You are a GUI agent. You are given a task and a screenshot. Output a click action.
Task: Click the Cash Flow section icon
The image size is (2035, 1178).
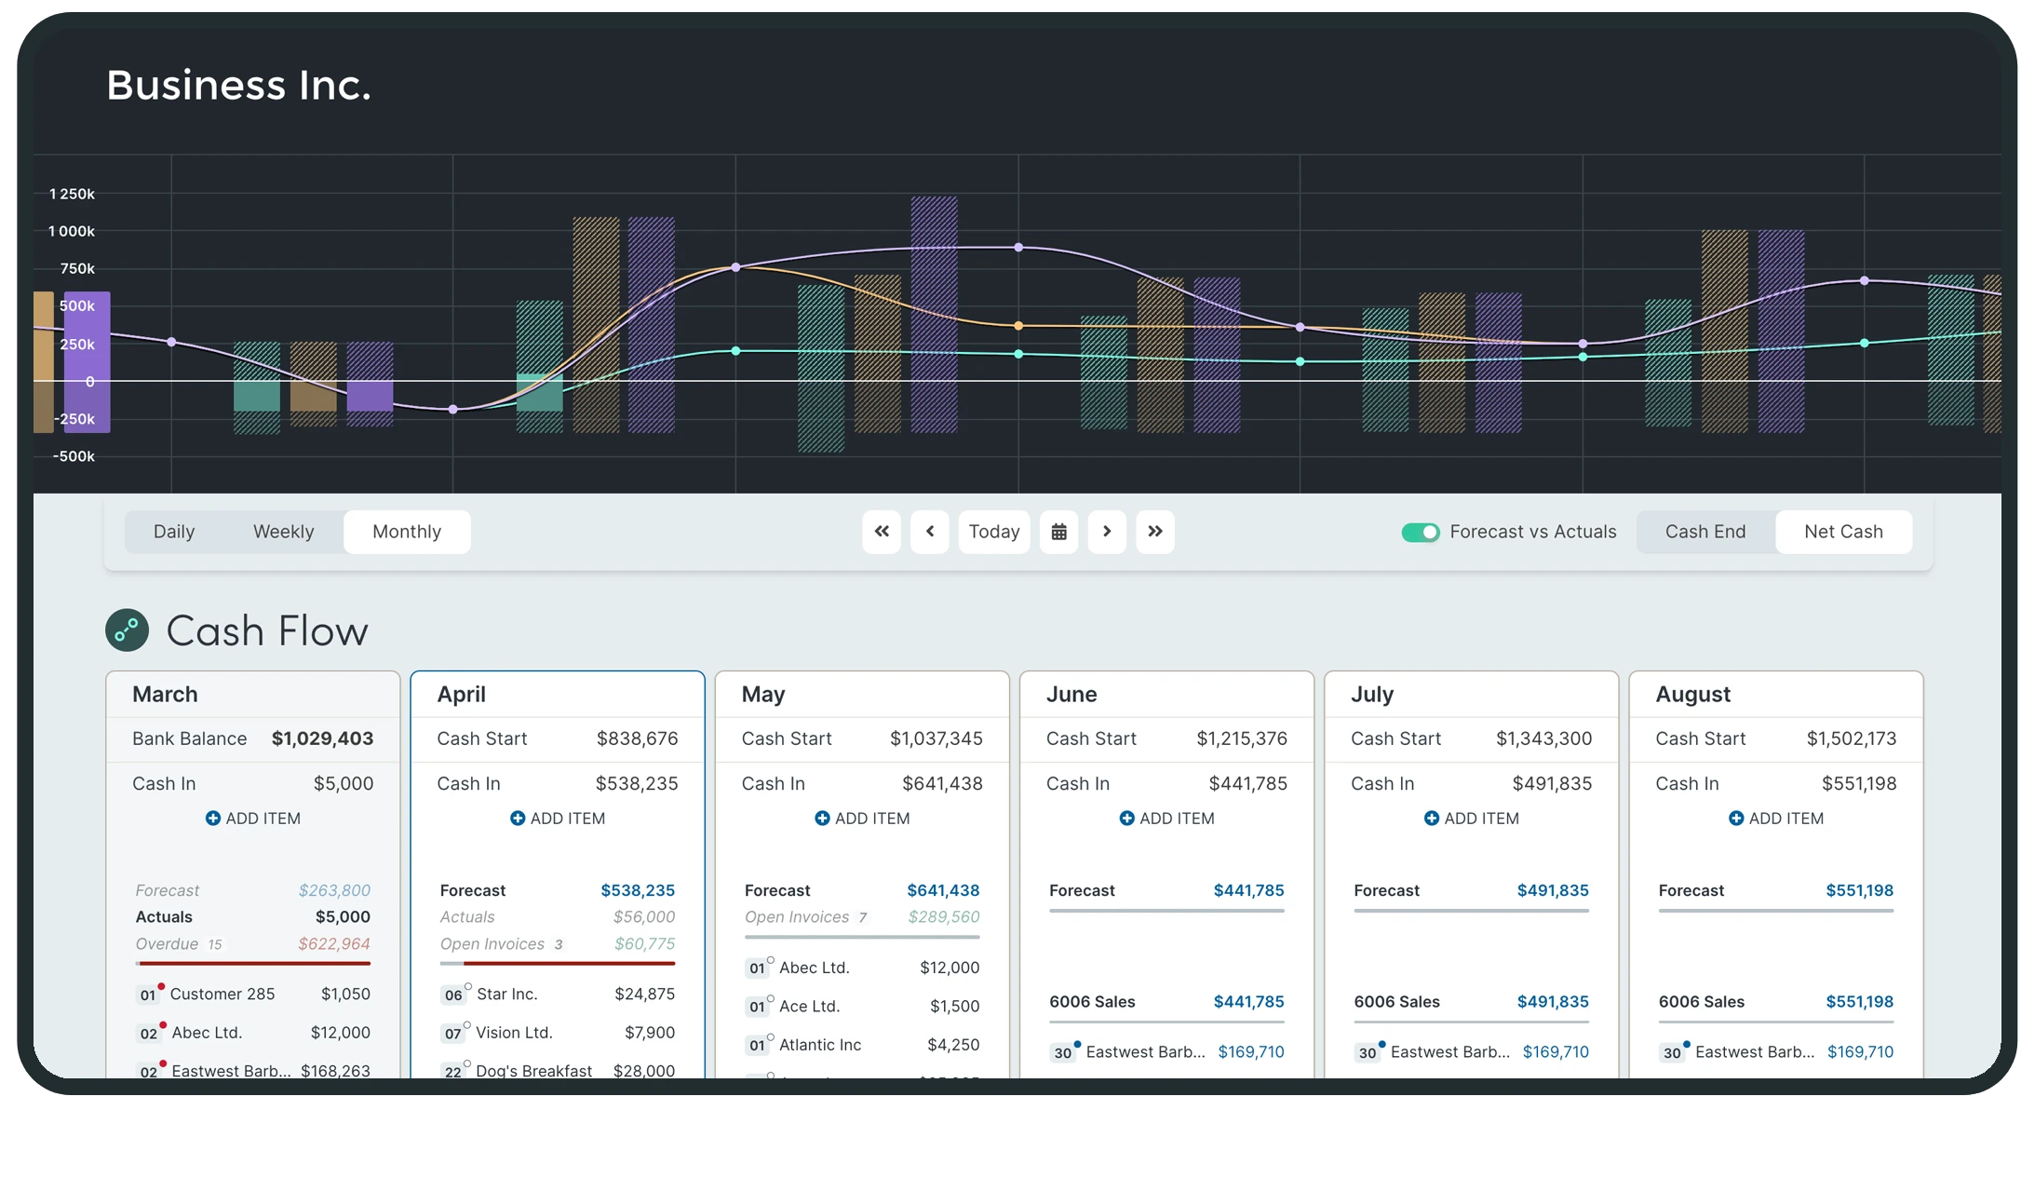click(128, 630)
